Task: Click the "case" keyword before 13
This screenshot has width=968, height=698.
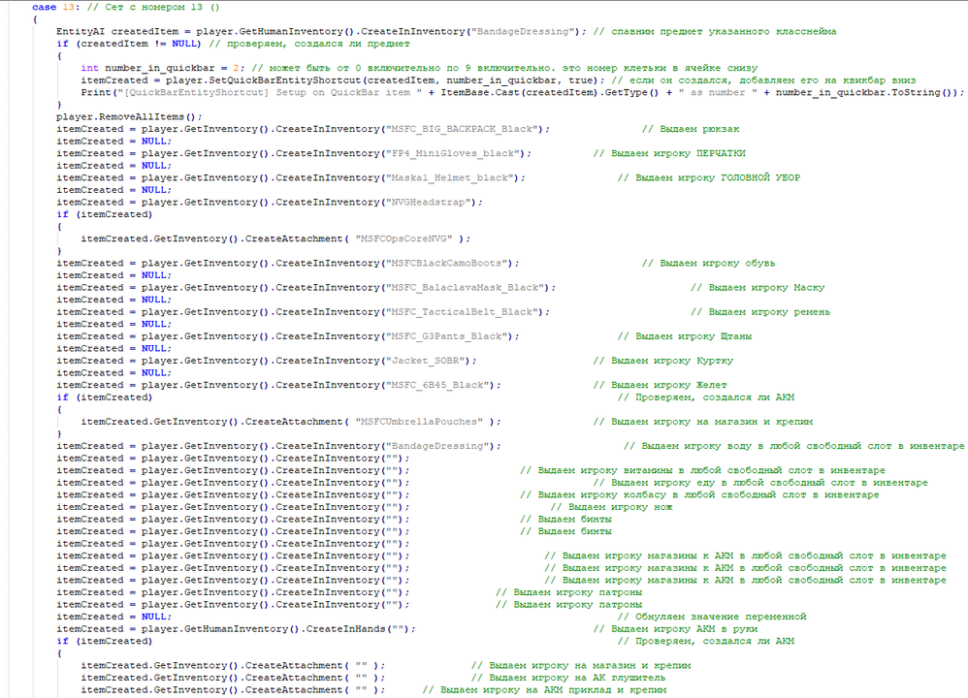Action: click(x=44, y=7)
